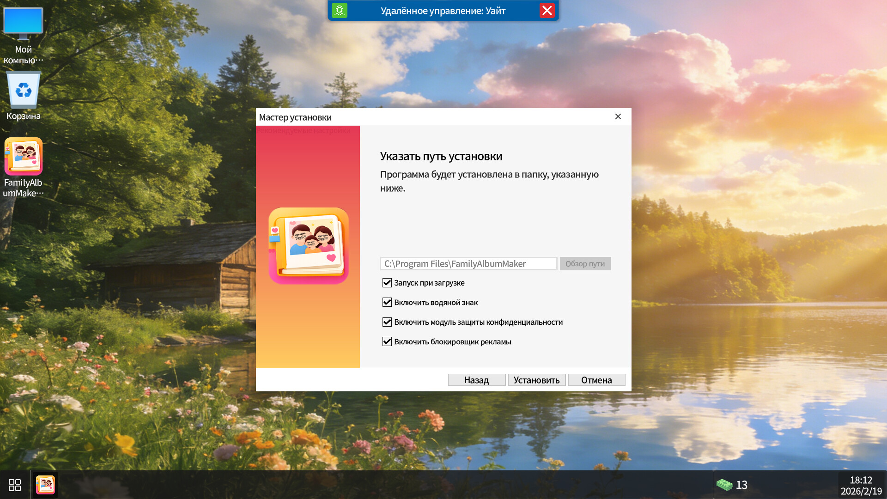Click the Установить button
This screenshot has height=499, width=887.
click(536, 379)
